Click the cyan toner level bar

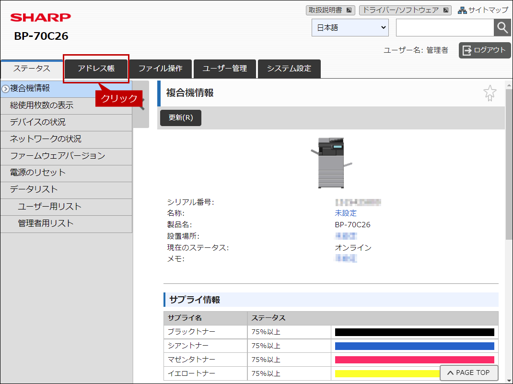coord(415,346)
